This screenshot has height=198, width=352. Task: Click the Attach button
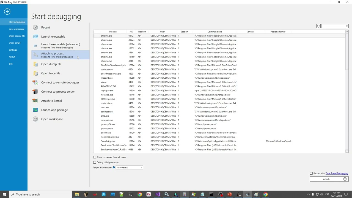(x=326, y=179)
